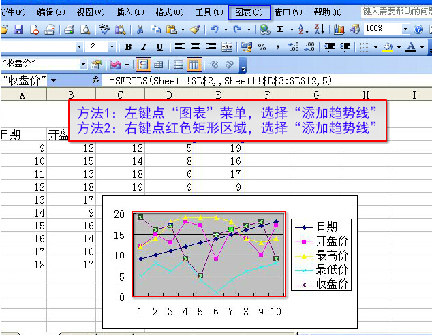Screen dimensions: 432x335
Task: Open the 帮助(H) menu
Action: tap(328, 12)
